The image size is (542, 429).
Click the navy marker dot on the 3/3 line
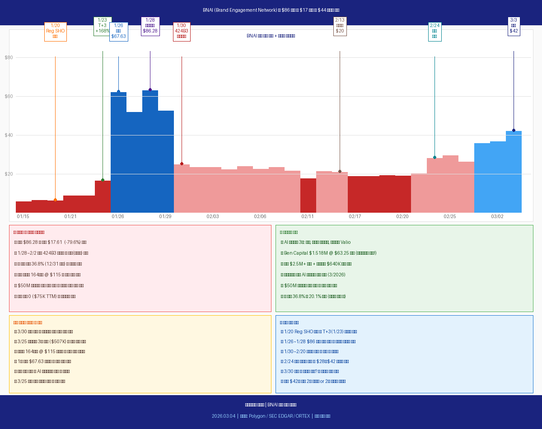tap(514, 131)
